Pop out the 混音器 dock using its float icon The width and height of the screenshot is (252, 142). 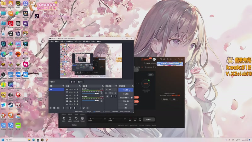(103, 86)
